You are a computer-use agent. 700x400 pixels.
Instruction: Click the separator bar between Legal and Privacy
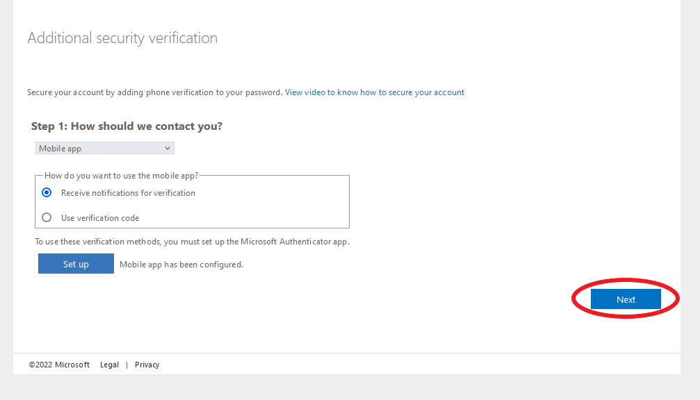click(x=127, y=365)
